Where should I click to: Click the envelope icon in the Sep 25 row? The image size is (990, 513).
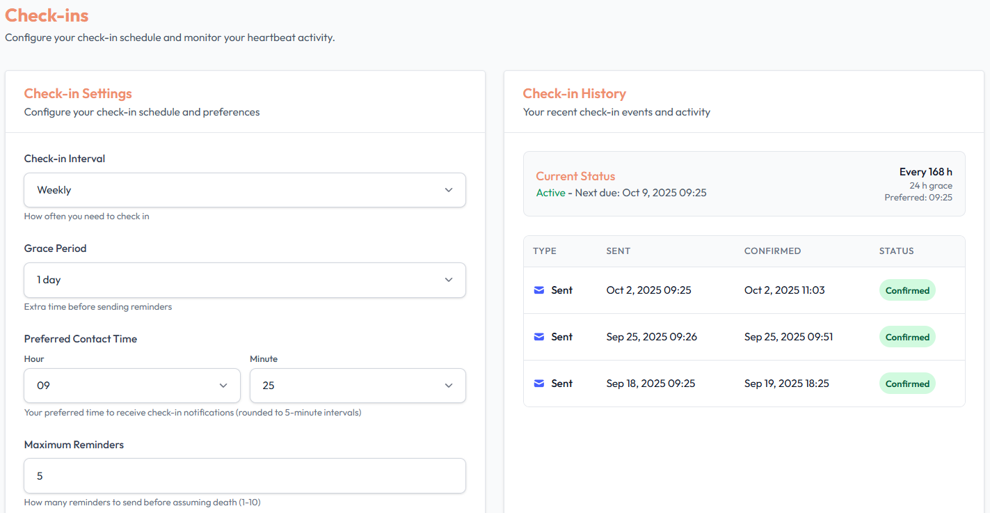click(538, 337)
